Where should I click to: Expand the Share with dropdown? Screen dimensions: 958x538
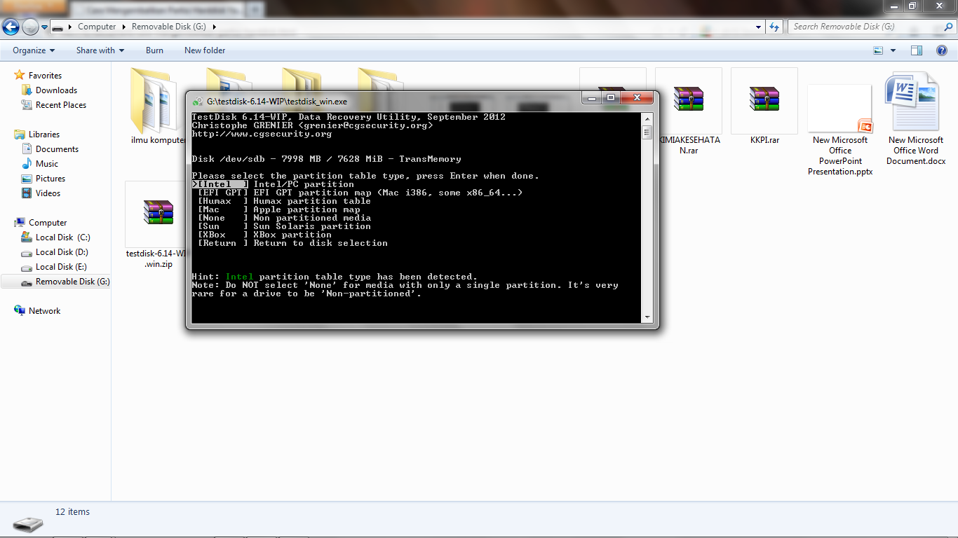[x=100, y=50]
